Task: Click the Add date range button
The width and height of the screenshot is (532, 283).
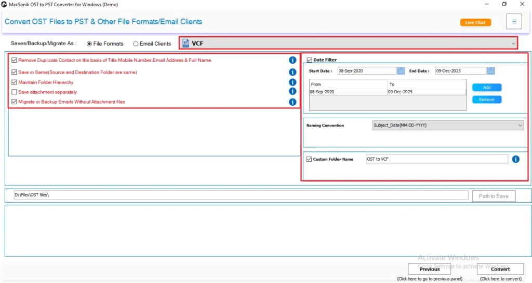Action: point(486,88)
